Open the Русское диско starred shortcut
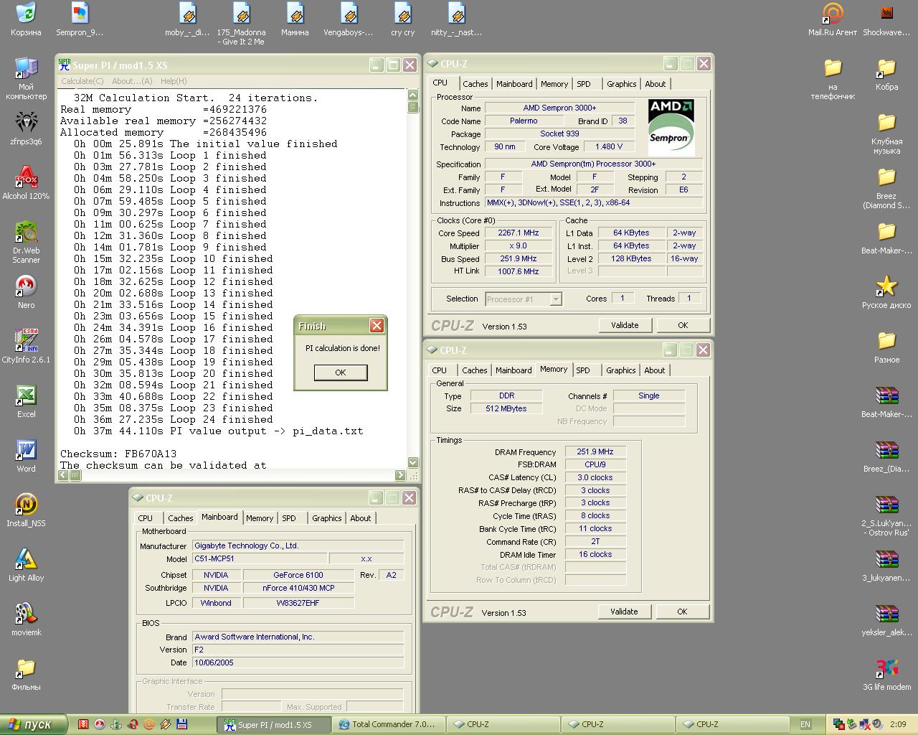918x735 pixels. 886,292
